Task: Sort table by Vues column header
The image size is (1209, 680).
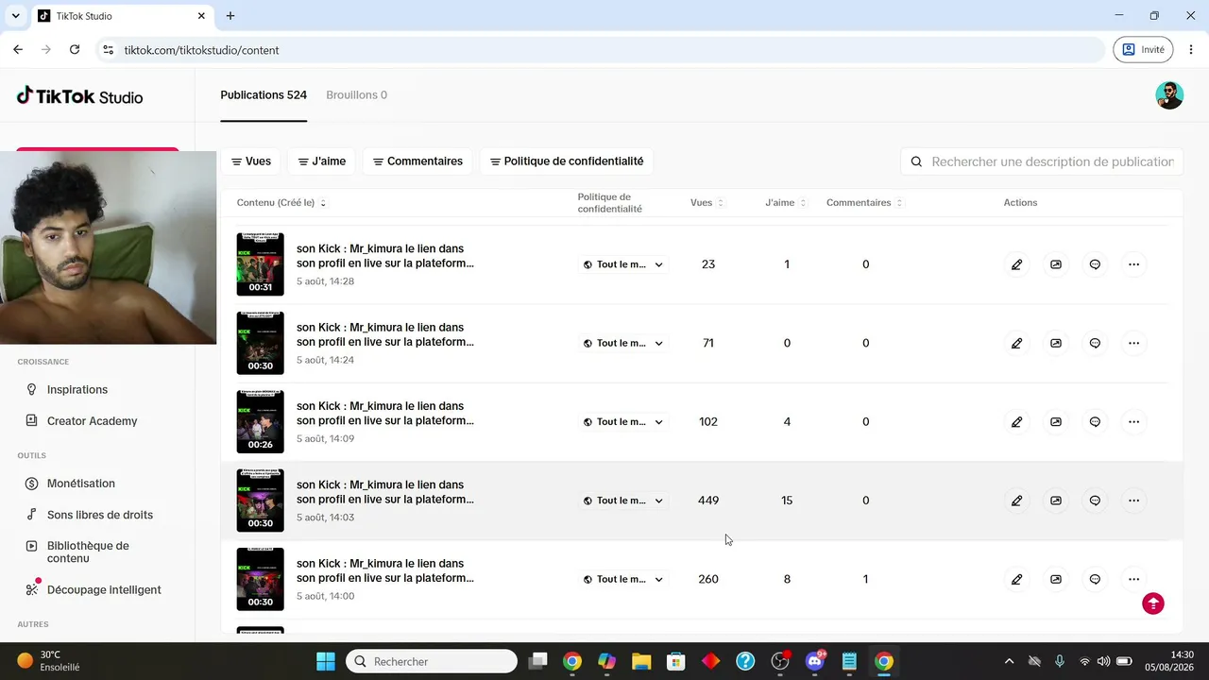Action: click(707, 203)
